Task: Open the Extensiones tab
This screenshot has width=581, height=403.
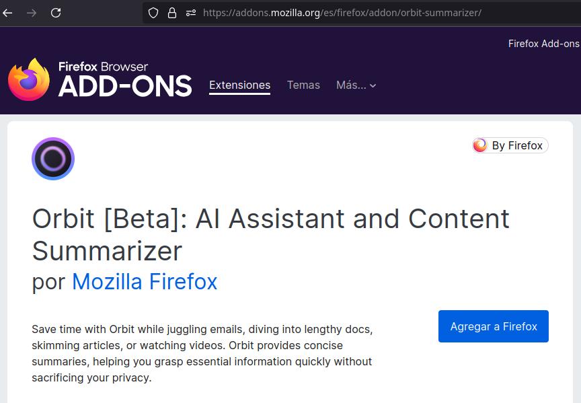Action: pos(240,85)
